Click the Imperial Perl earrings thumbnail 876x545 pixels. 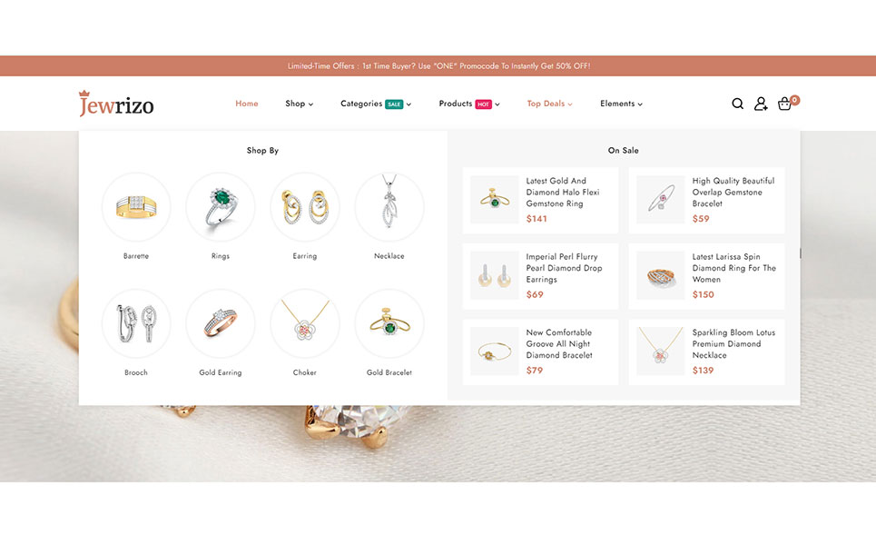click(495, 275)
